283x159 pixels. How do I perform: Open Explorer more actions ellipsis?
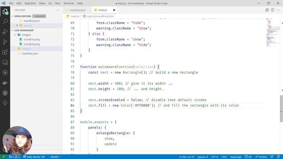pos(58,10)
